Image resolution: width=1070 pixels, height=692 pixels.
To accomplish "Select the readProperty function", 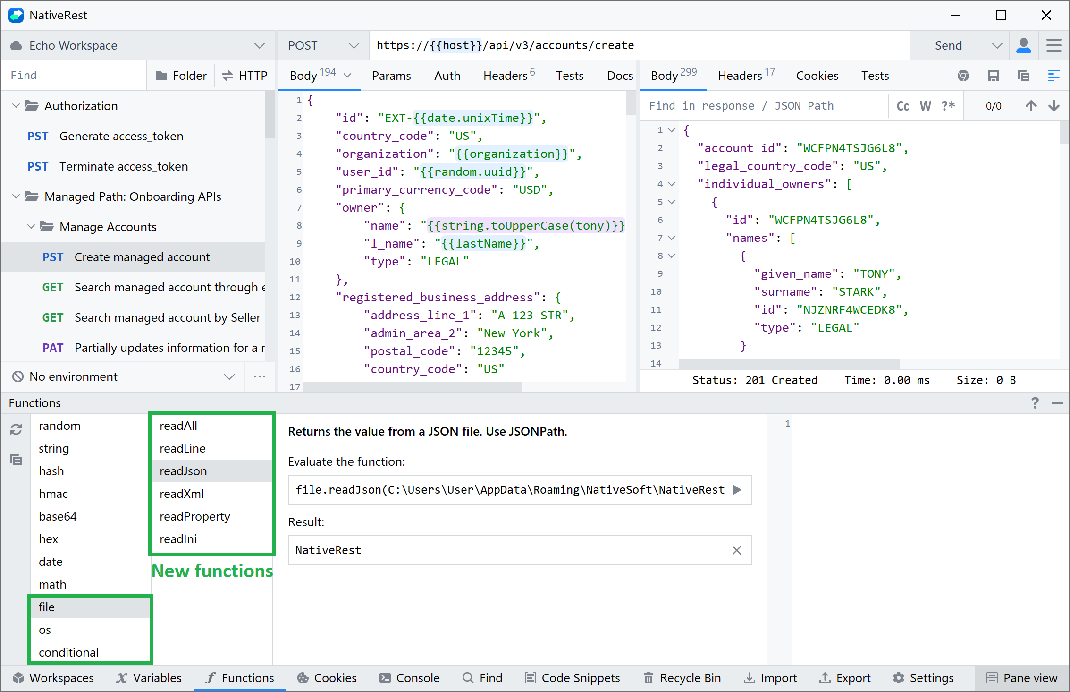I will click(x=194, y=516).
